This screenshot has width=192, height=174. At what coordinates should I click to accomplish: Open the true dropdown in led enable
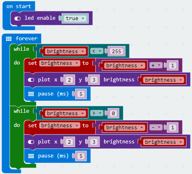pos(75,19)
